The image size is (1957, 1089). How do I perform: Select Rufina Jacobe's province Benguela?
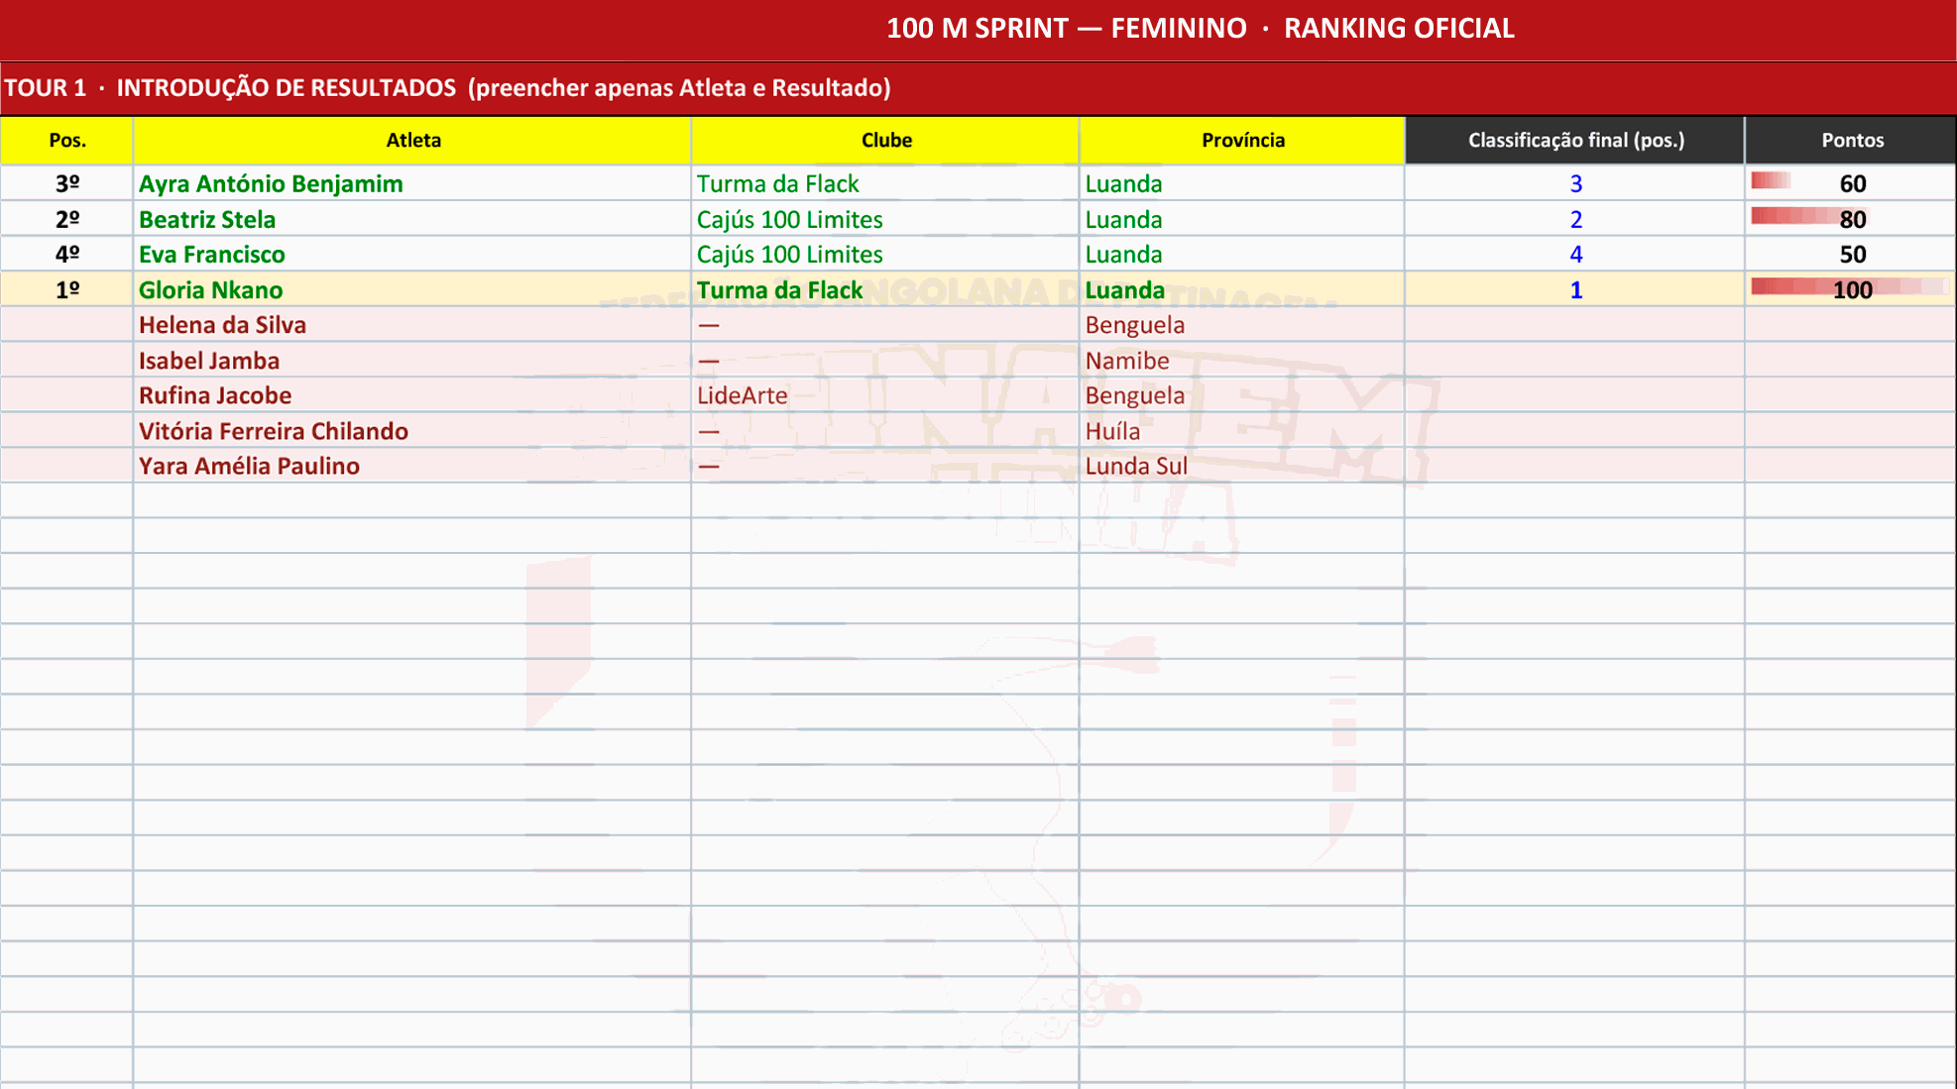[1242, 395]
